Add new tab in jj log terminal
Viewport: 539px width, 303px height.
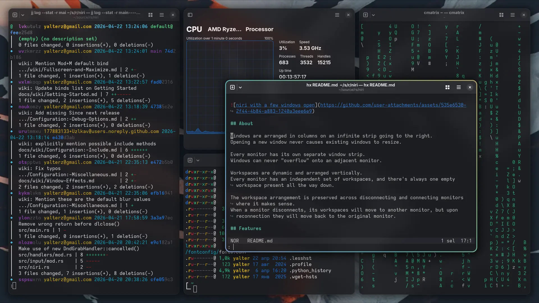coord(15,15)
